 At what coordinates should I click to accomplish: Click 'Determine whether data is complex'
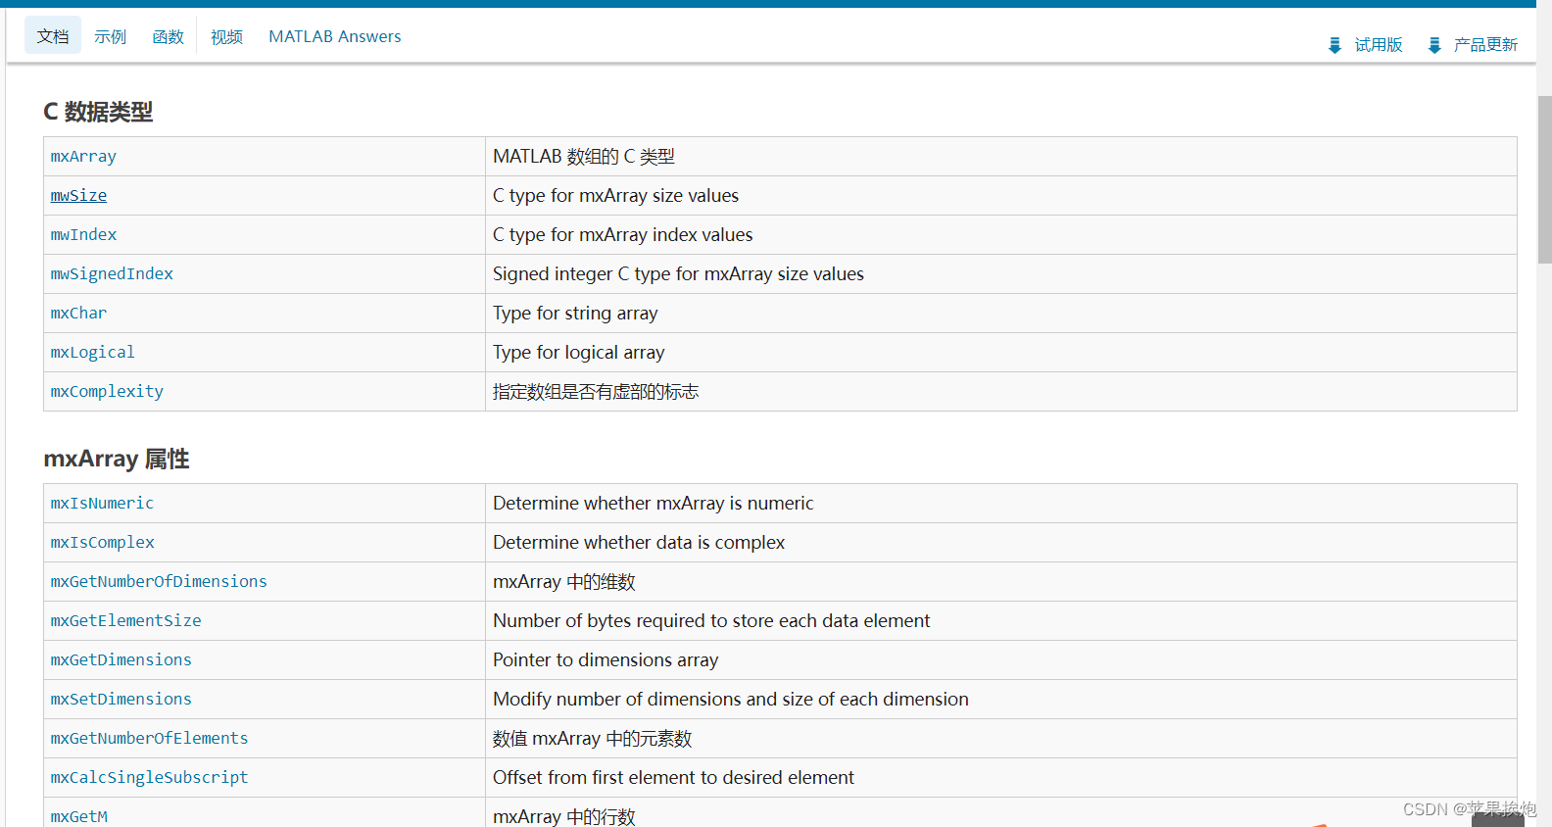point(639,543)
